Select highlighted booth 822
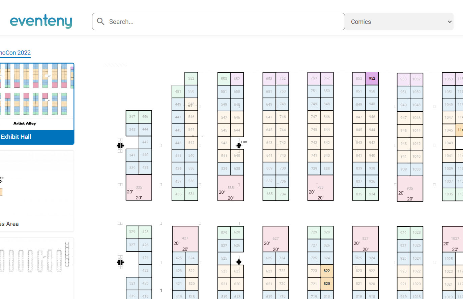 coord(326,271)
